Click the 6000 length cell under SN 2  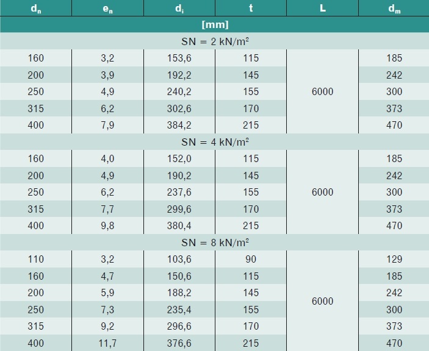tap(323, 91)
